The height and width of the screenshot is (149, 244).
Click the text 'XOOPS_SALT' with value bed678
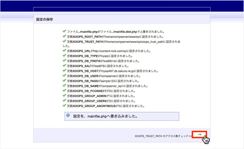pos(82,66)
